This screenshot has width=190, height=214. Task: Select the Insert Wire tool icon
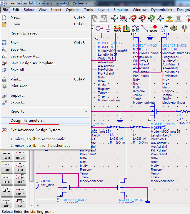[x=145, y=28]
